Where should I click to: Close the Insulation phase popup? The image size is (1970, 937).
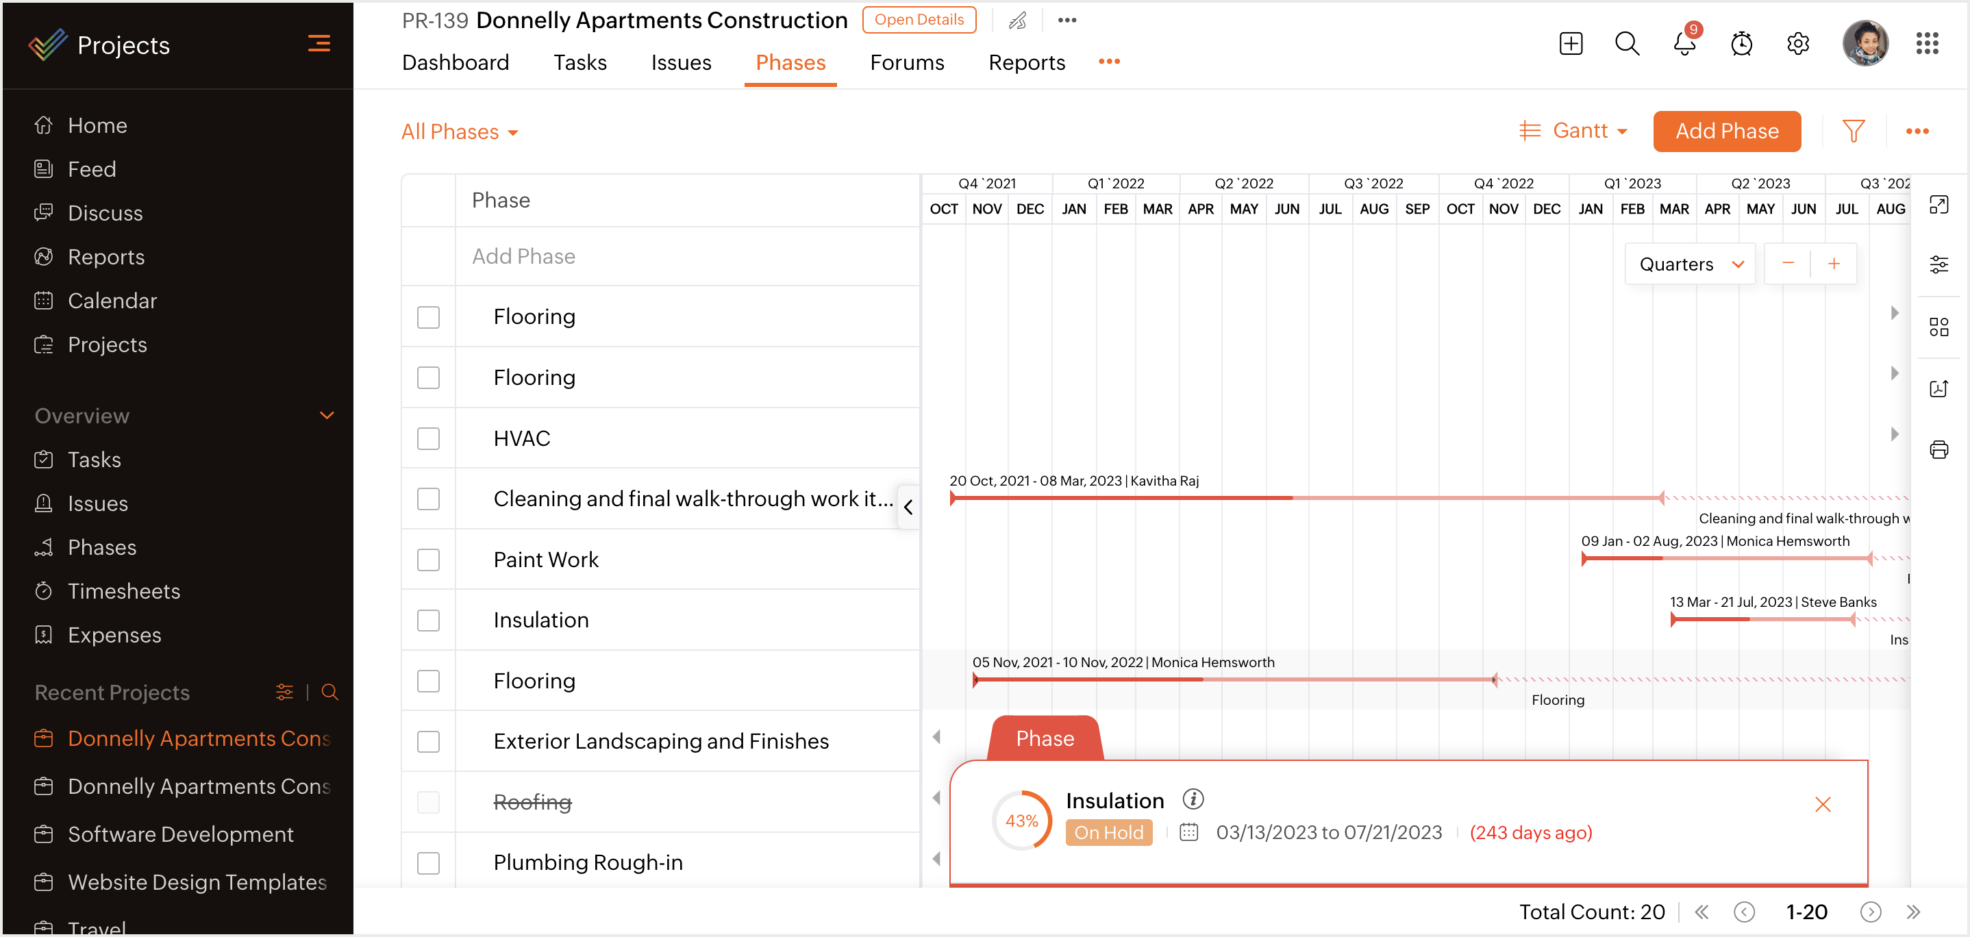click(1823, 804)
